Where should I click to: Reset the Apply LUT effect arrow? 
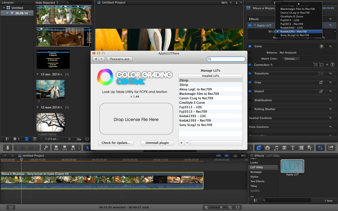[330, 25]
